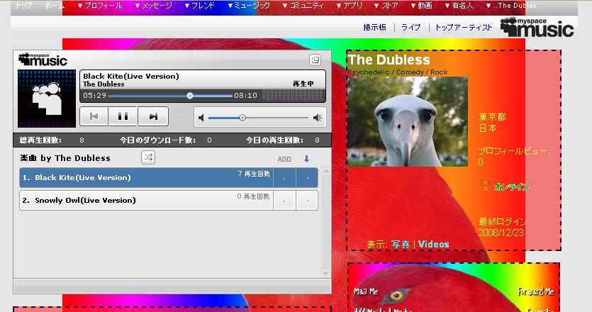This screenshot has height=312, width=592.
Task: Select track 1 Black Kite(Live Version)
Action: [x=146, y=177]
